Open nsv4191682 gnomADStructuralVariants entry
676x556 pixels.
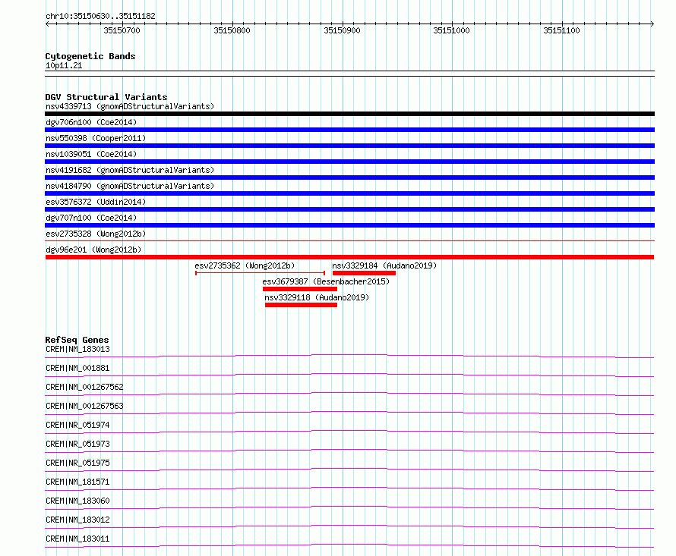(130, 170)
